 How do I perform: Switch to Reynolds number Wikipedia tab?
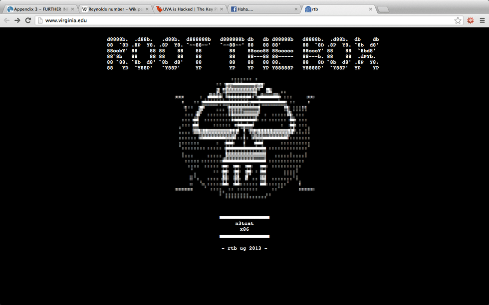[x=112, y=9]
